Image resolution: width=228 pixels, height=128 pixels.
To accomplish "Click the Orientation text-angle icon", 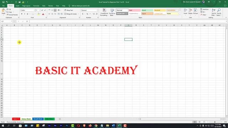I will click(x=59, y=10).
